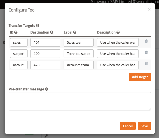Delete the sales transfer target row
Image resolution: width=159 pixels, height=138 pixels.
(146, 41)
